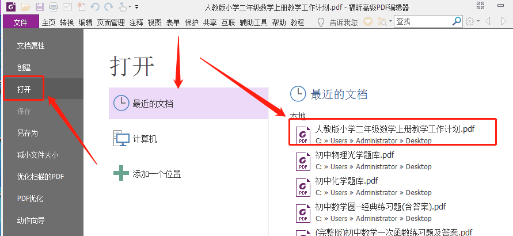Viewport: 513px width, 236px height.
Task: Open the 辅助工具 tab
Action: [253, 22]
